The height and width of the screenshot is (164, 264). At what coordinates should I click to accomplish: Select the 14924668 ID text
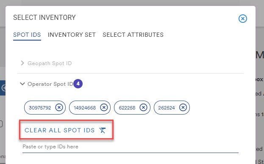click(85, 108)
